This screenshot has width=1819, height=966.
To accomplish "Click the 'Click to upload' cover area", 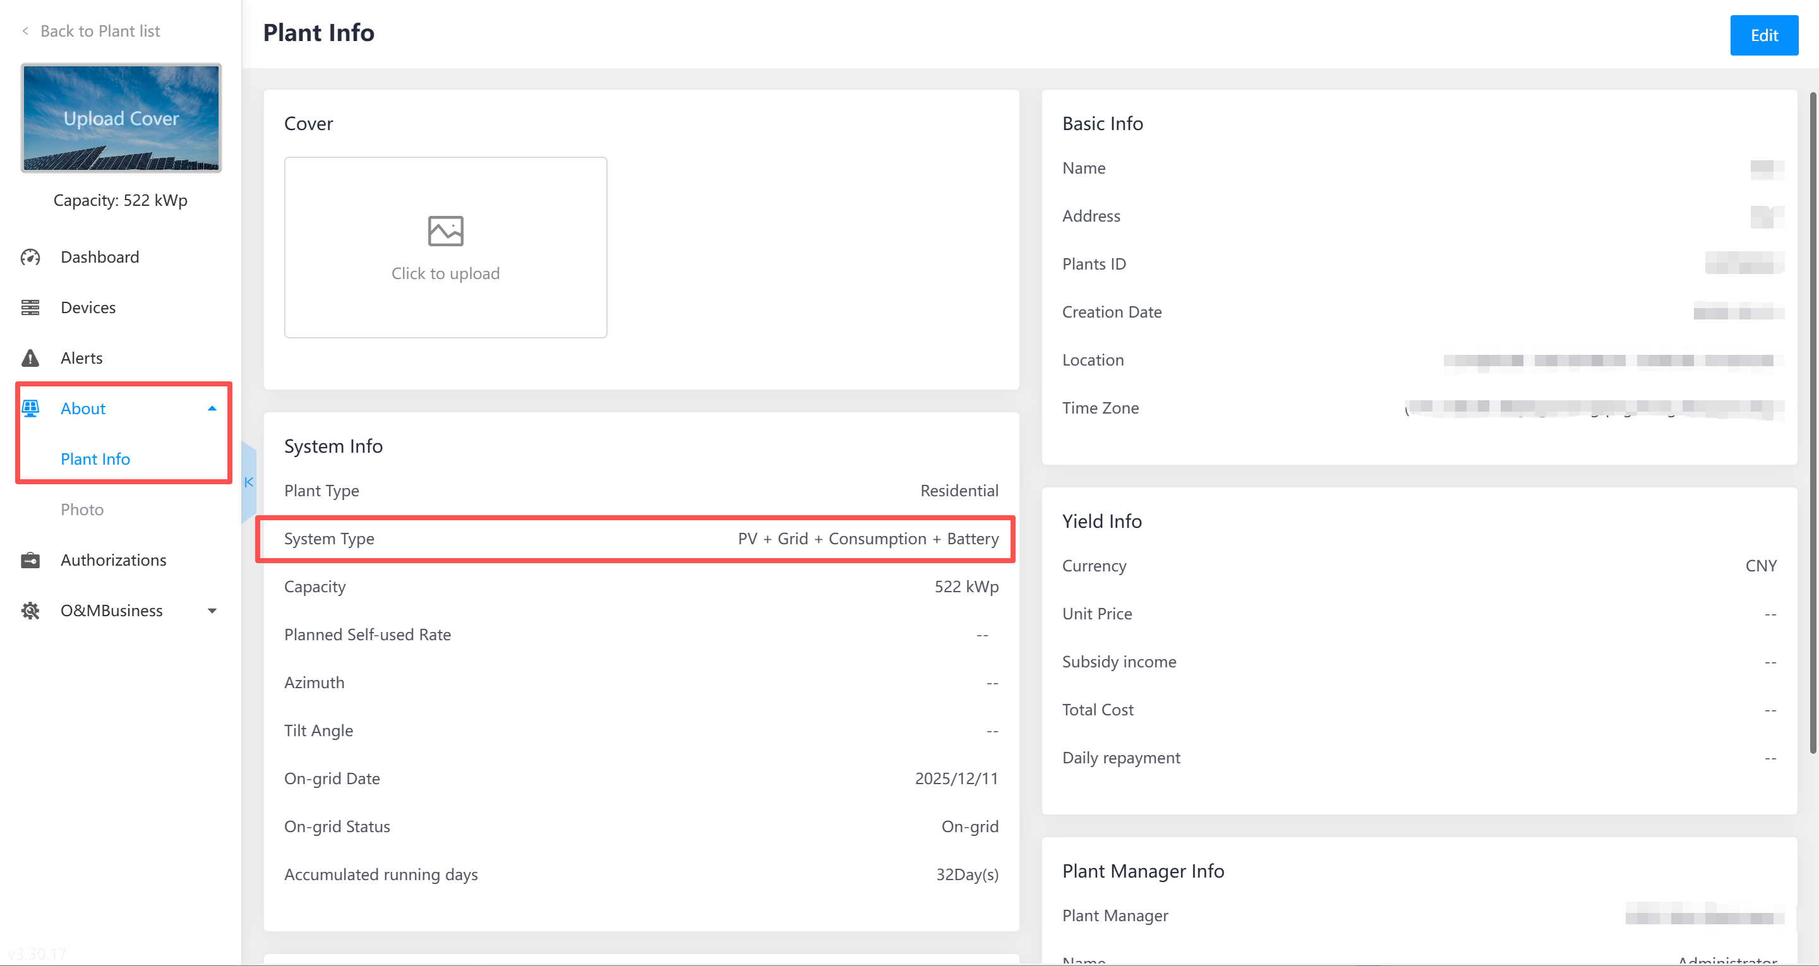I will 445,273.
